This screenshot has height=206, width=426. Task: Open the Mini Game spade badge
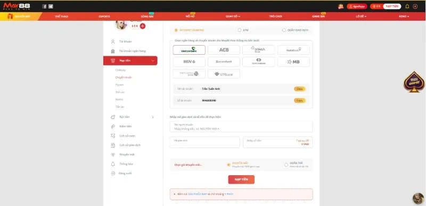414,82
